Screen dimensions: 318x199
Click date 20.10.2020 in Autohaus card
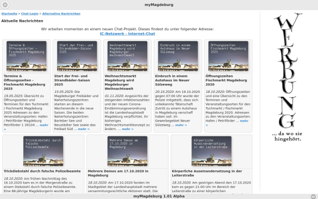[x=164, y=92]
